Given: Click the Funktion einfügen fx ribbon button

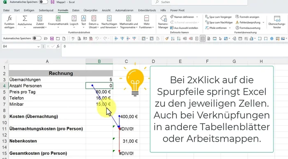Looking at the screenshot, I should point(9,22).
